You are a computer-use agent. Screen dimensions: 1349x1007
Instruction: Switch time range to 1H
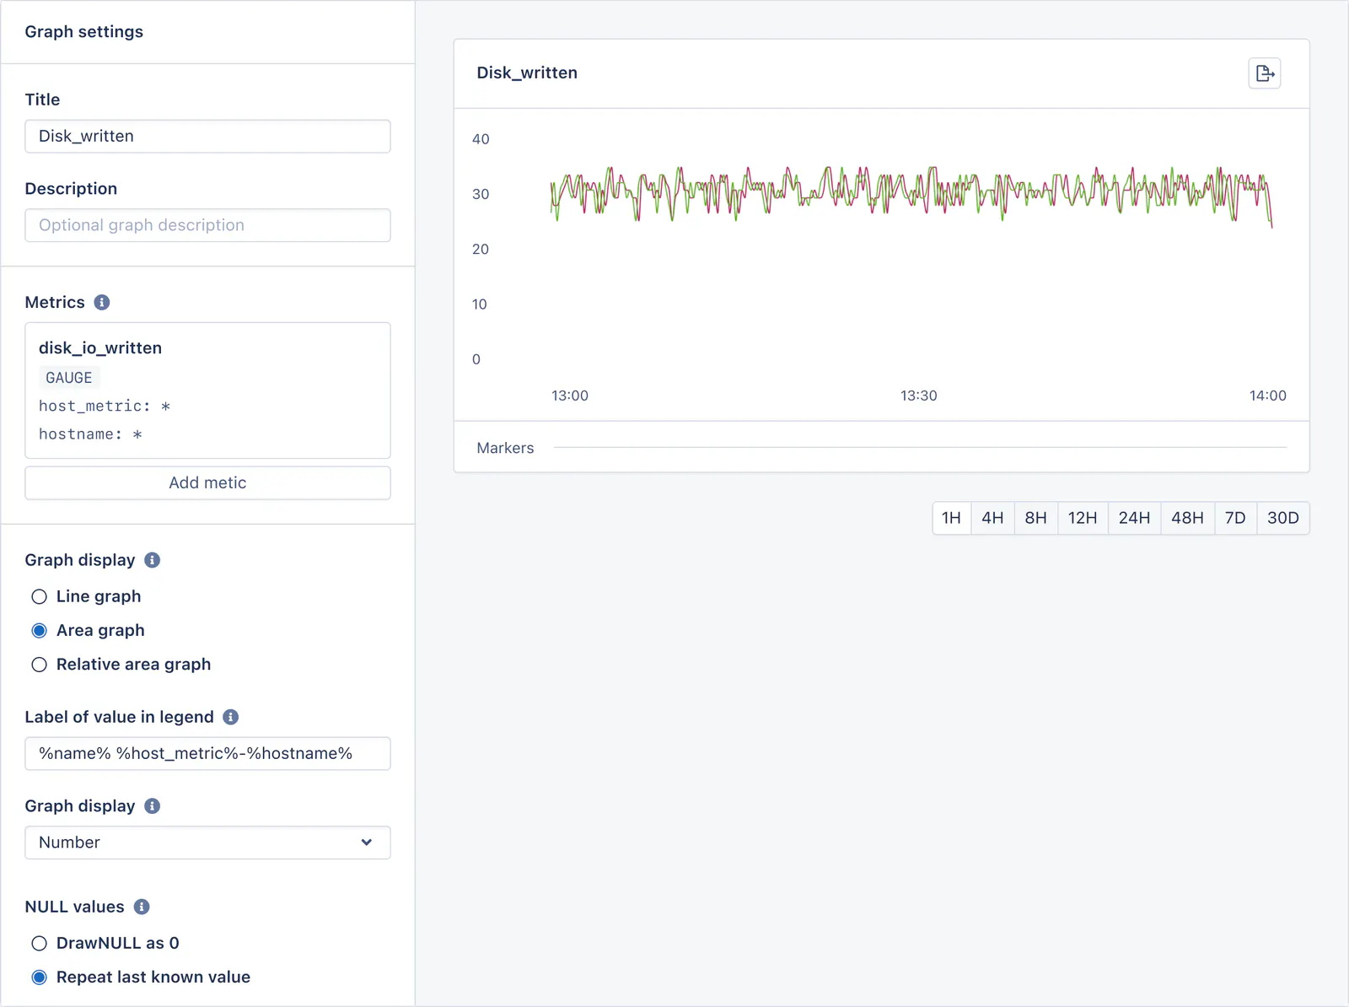tap(951, 518)
